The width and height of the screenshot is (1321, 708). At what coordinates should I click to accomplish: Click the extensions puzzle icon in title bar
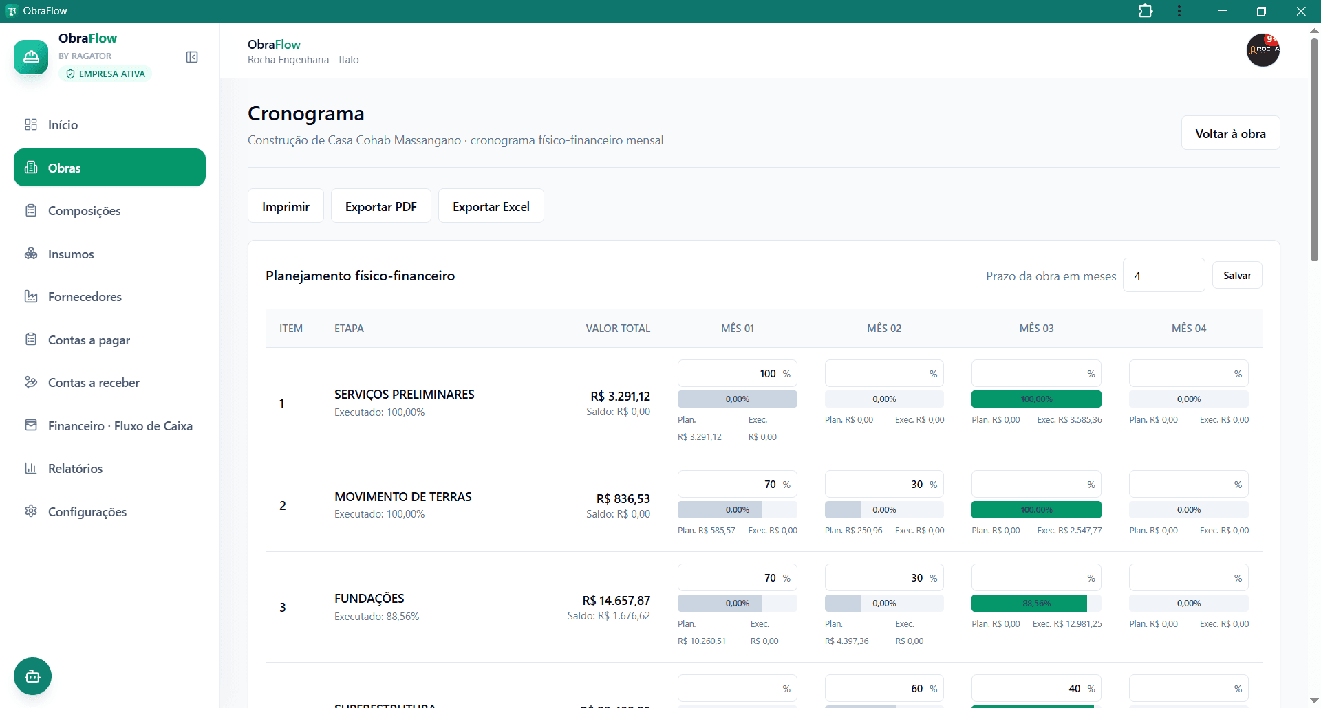pyautogui.click(x=1146, y=11)
